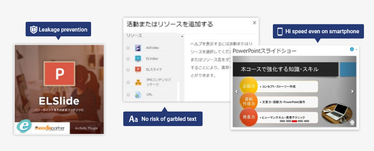Close the activity chooser dialog
The height and width of the screenshot is (151, 374).
tap(254, 23)
